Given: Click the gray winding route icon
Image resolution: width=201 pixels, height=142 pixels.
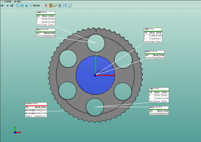Looking at the screenshot, I should [60, 6].
